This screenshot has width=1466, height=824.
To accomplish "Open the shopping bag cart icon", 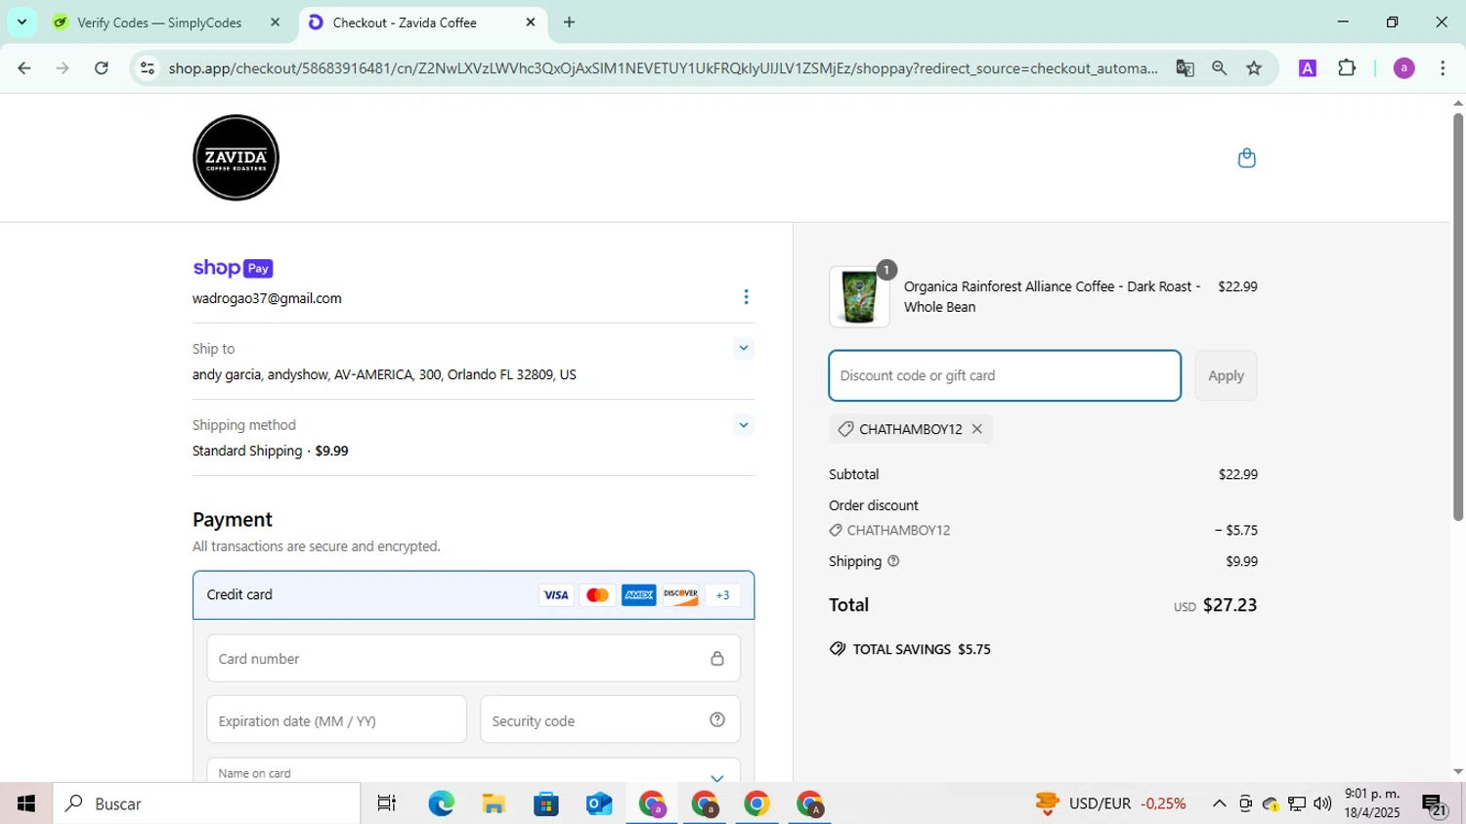I will coord(1246,158).
